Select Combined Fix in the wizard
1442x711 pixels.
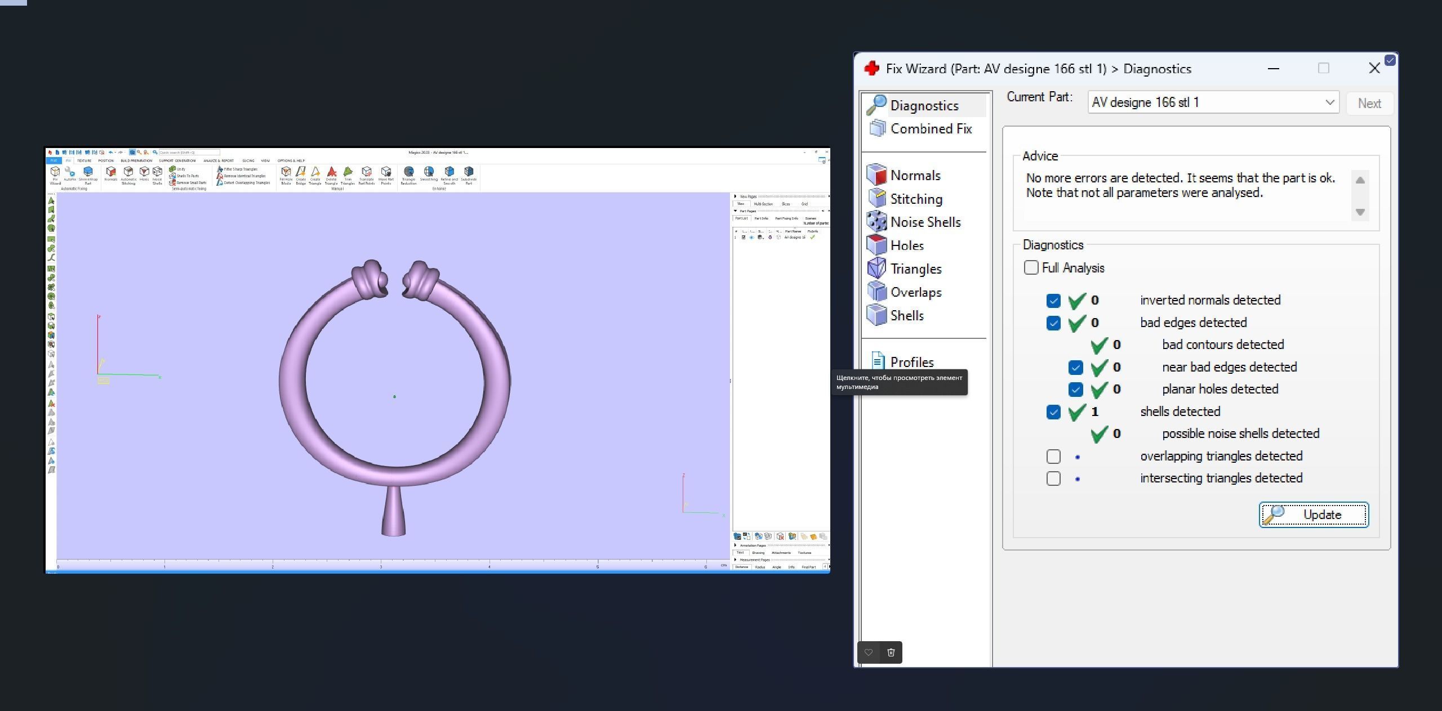point(931,129)
